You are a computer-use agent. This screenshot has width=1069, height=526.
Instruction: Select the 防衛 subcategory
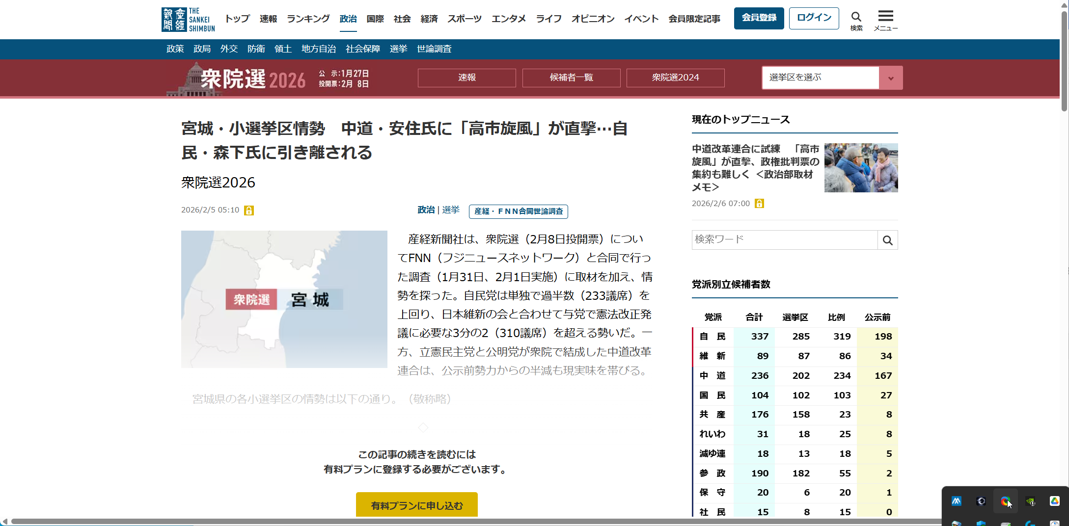(256, 49)
